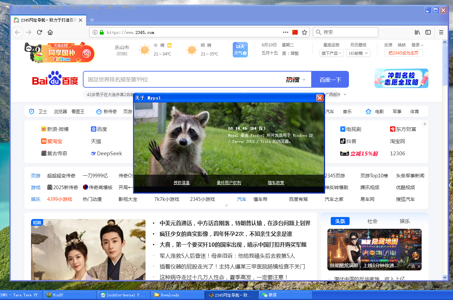
Task: Click the site information (i) icon in address bar
Action: point(95,32)
